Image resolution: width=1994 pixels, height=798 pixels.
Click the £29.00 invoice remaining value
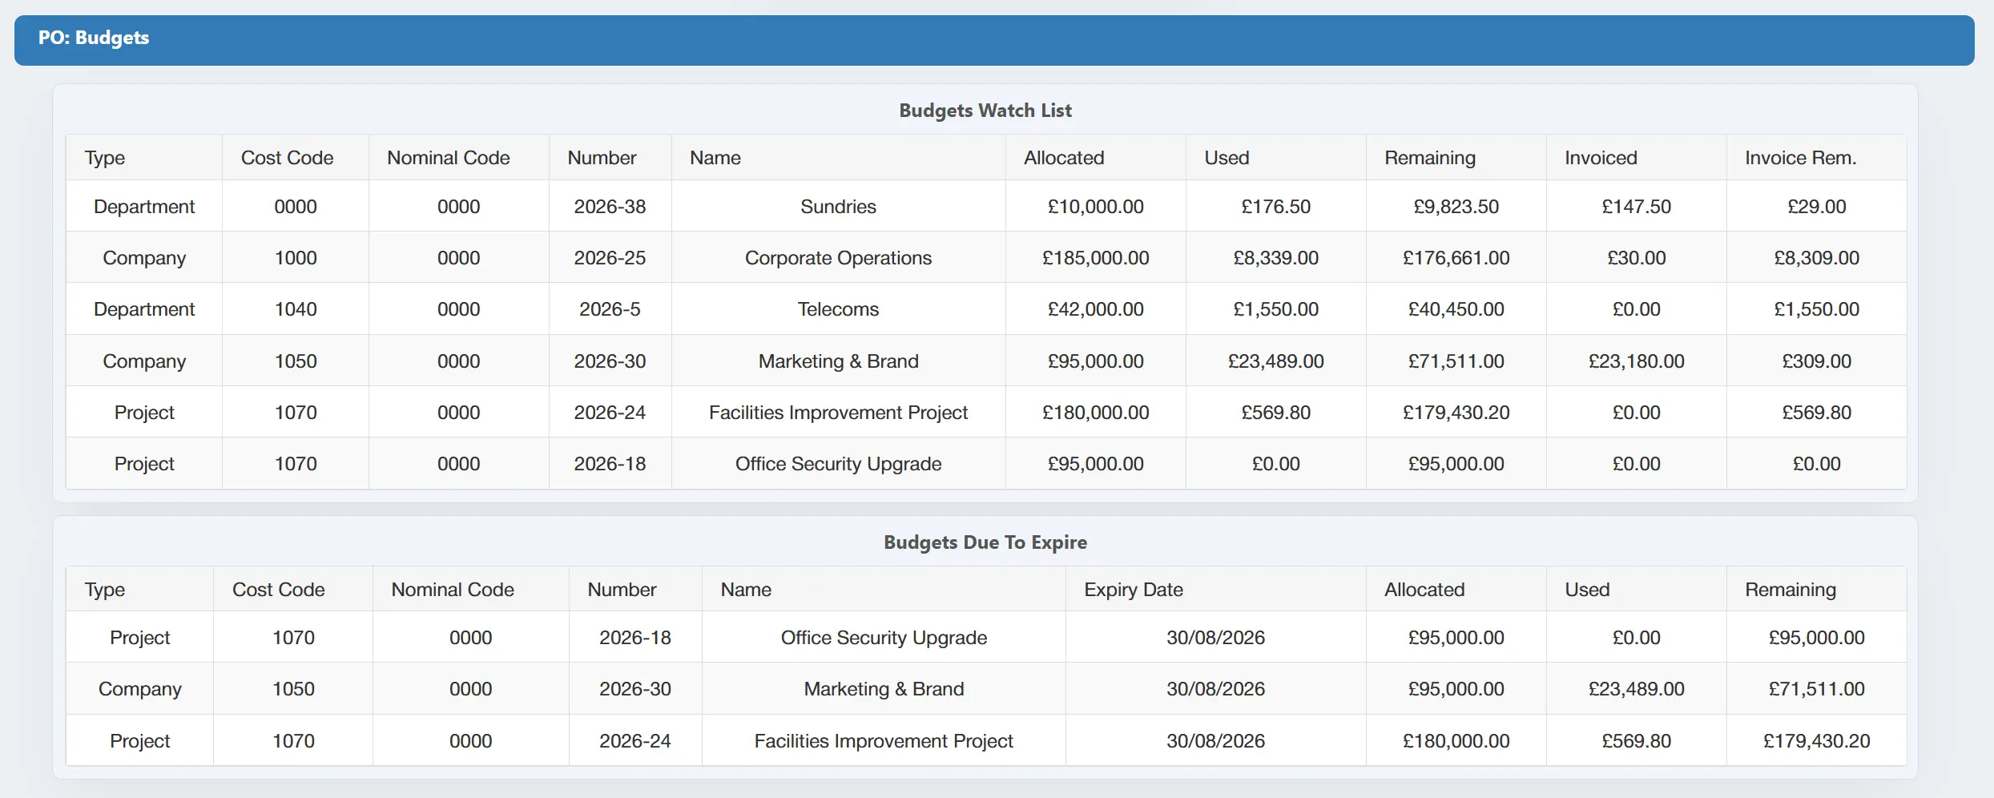(1816, 207)
